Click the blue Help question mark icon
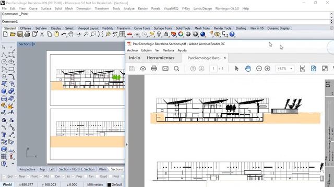The height and width of the screenshot is (187, 334). pos(232,34)
